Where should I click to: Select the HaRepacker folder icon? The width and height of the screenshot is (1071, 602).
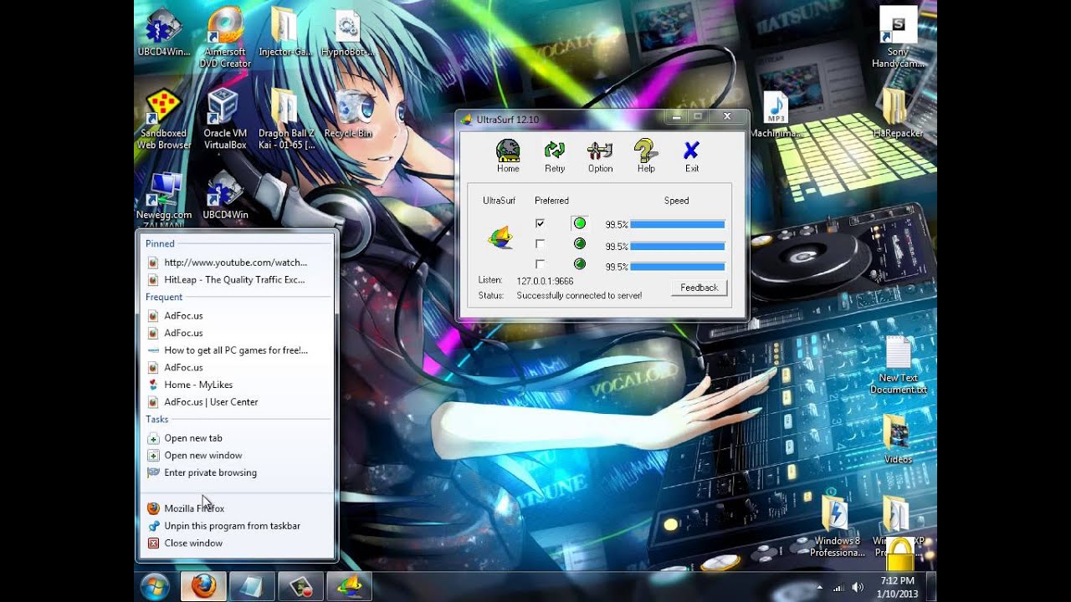898,115
